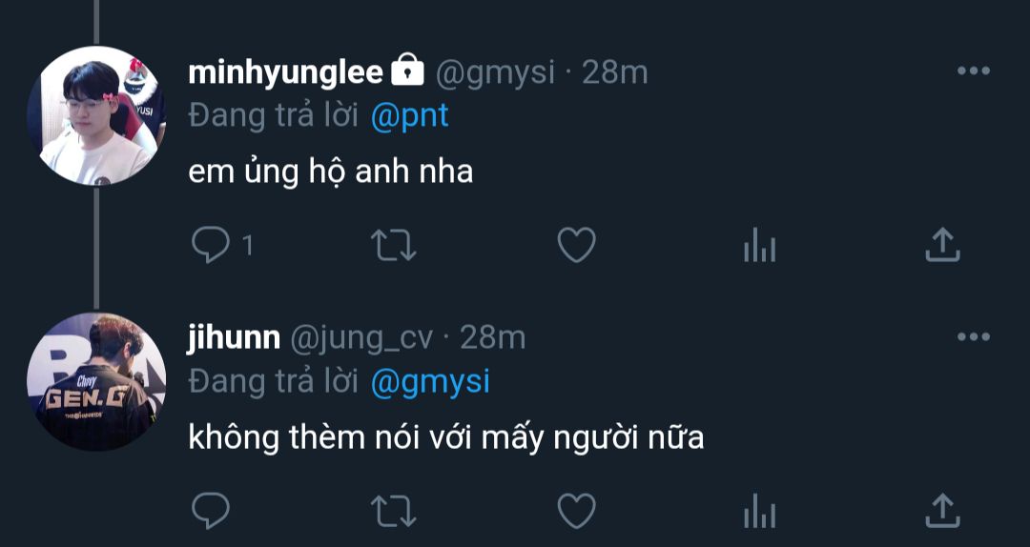This screenshot has width=1030, height=547.
Task: Open tweet text "không thèm nói với mấy người nữa"
Action: (445, 437)
